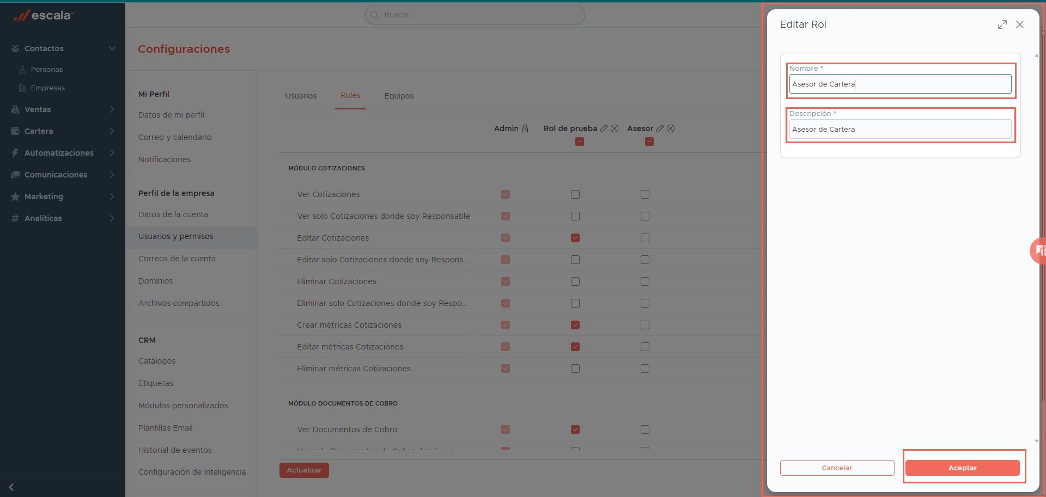Click the Buscar search box
The width and height of the screenshot is (1046, 497).
[x=475, y=15]
